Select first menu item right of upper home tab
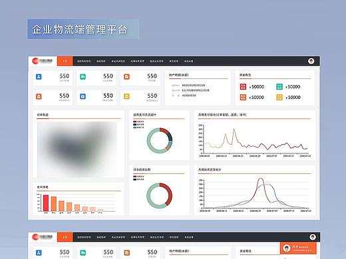The width and height of the screenshot is (346, 259). tap(84, 61)
